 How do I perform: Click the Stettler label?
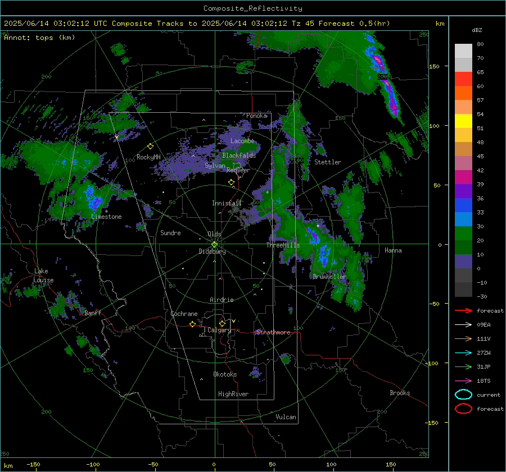tap(328, 162)
